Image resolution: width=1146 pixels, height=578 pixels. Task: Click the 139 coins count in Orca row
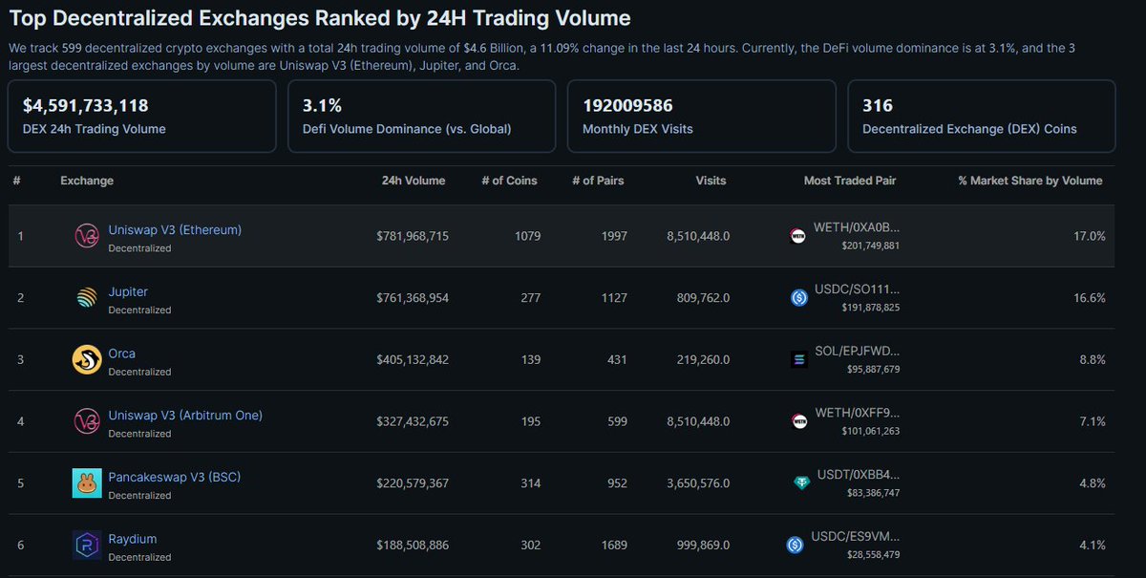[x=531, y=360]
